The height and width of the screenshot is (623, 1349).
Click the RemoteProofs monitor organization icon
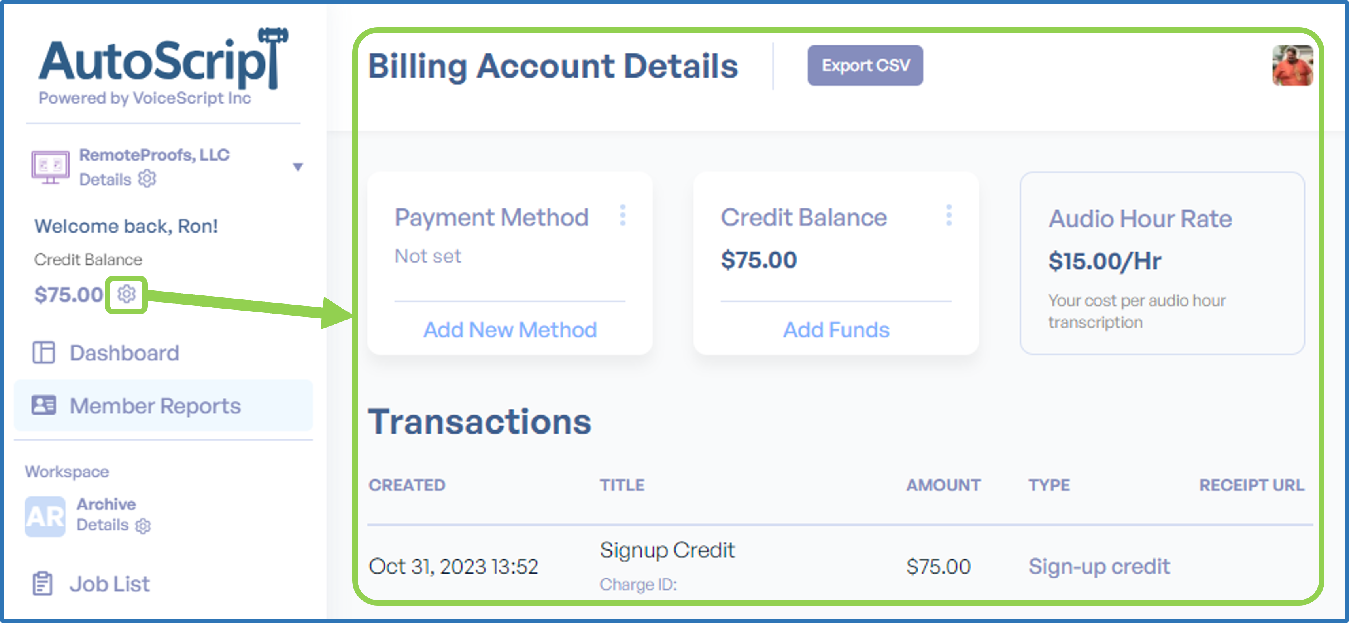50,167
